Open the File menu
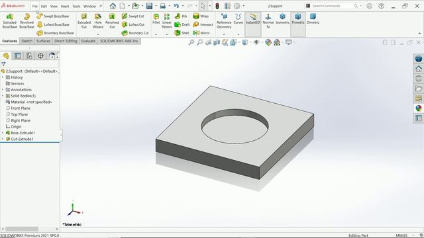 pyautogui.click(x=35, y=6)
